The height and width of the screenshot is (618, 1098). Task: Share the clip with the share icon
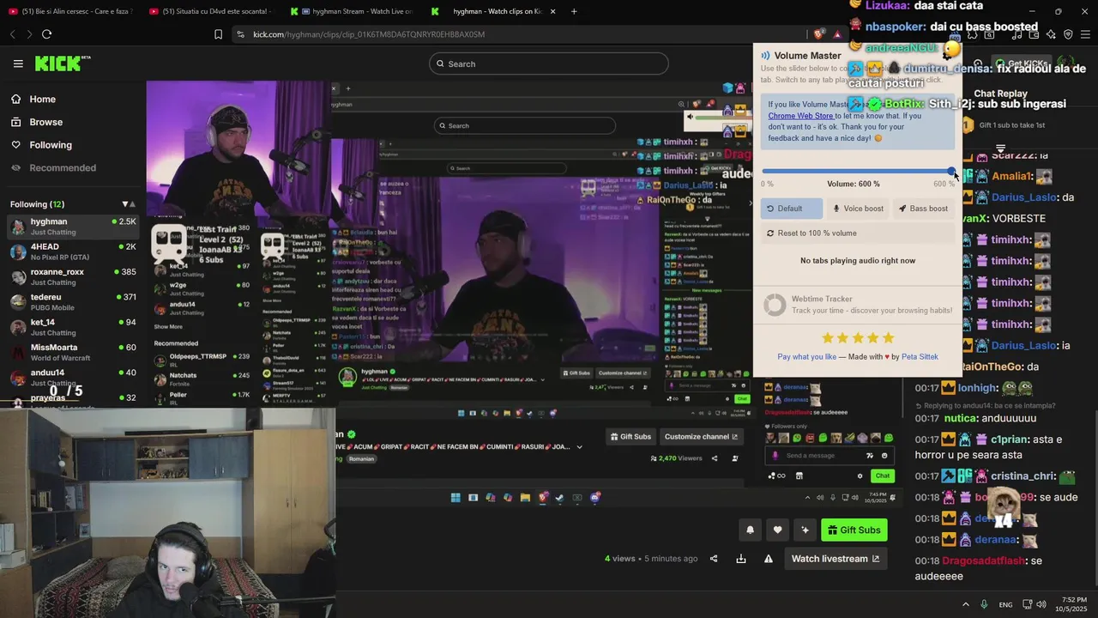[714, 559]
